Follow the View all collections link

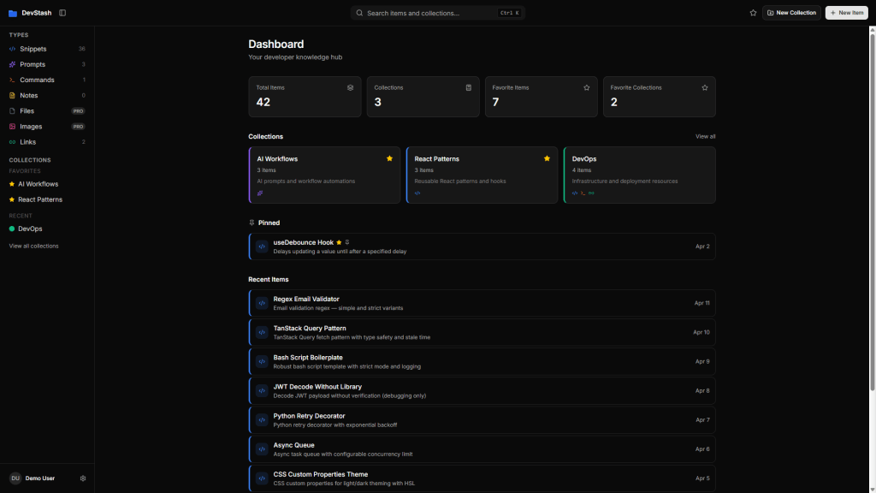(34, 246)
